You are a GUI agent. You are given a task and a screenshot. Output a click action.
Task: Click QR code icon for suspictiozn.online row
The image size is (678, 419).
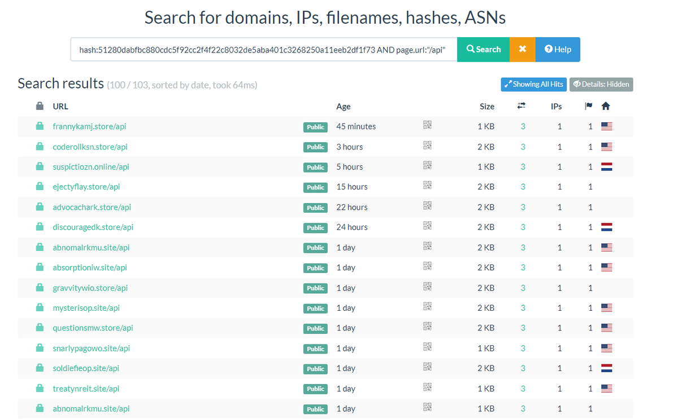click(x=427, y=165)
